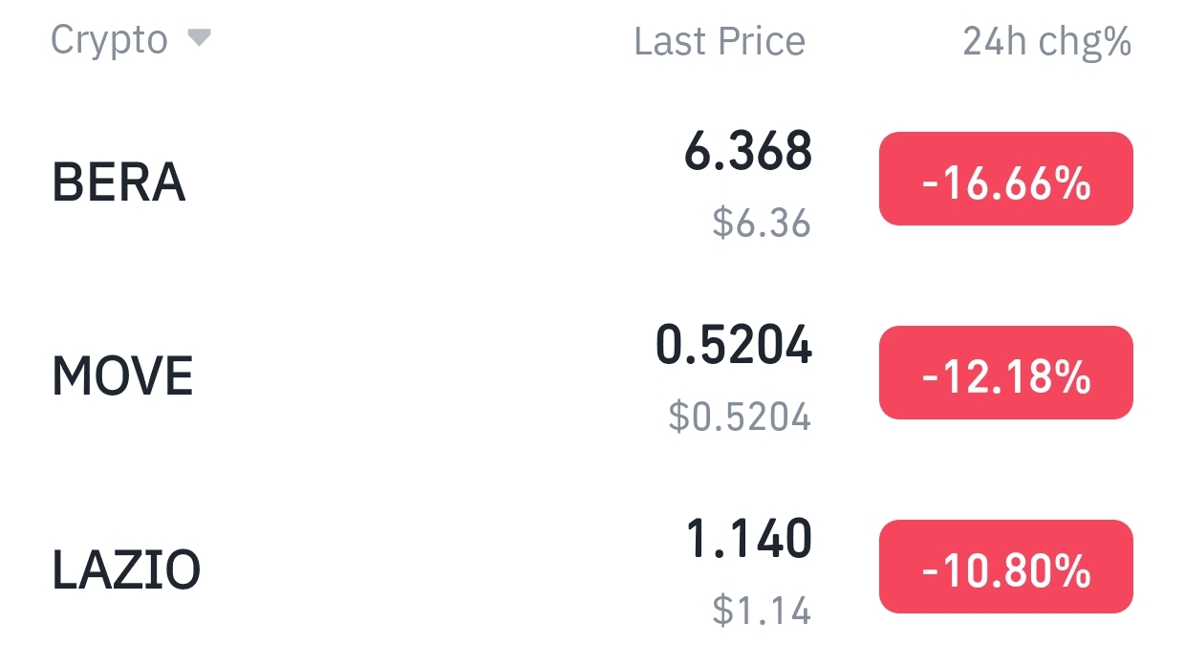Select the BERA coin name

(118, 182)
